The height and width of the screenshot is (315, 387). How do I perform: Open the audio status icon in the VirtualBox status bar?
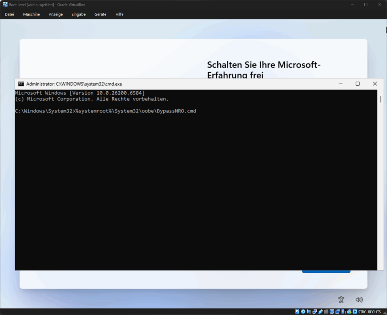point(309,312)
